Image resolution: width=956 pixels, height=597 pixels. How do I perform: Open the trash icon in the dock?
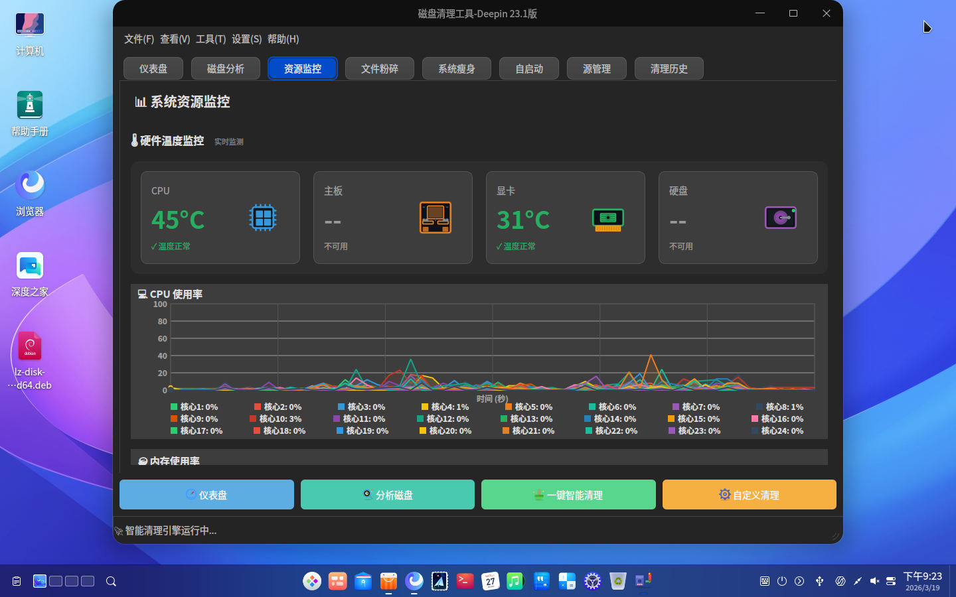coord(617,581)
